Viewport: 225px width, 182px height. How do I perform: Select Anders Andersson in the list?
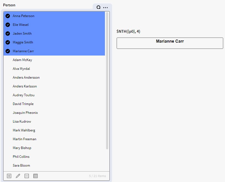(54, 78)
